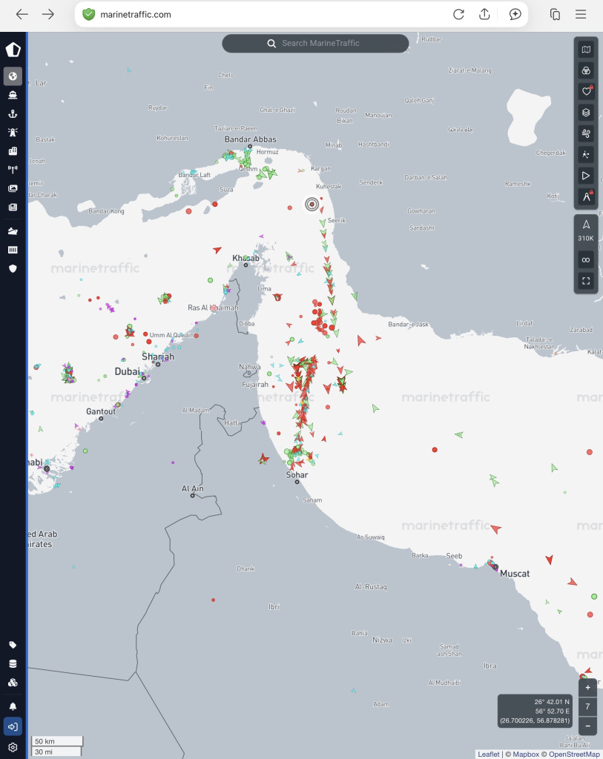Zoom out with the minus button
The width and height of the screenshot is (603, 759).
tap(587, 726)
